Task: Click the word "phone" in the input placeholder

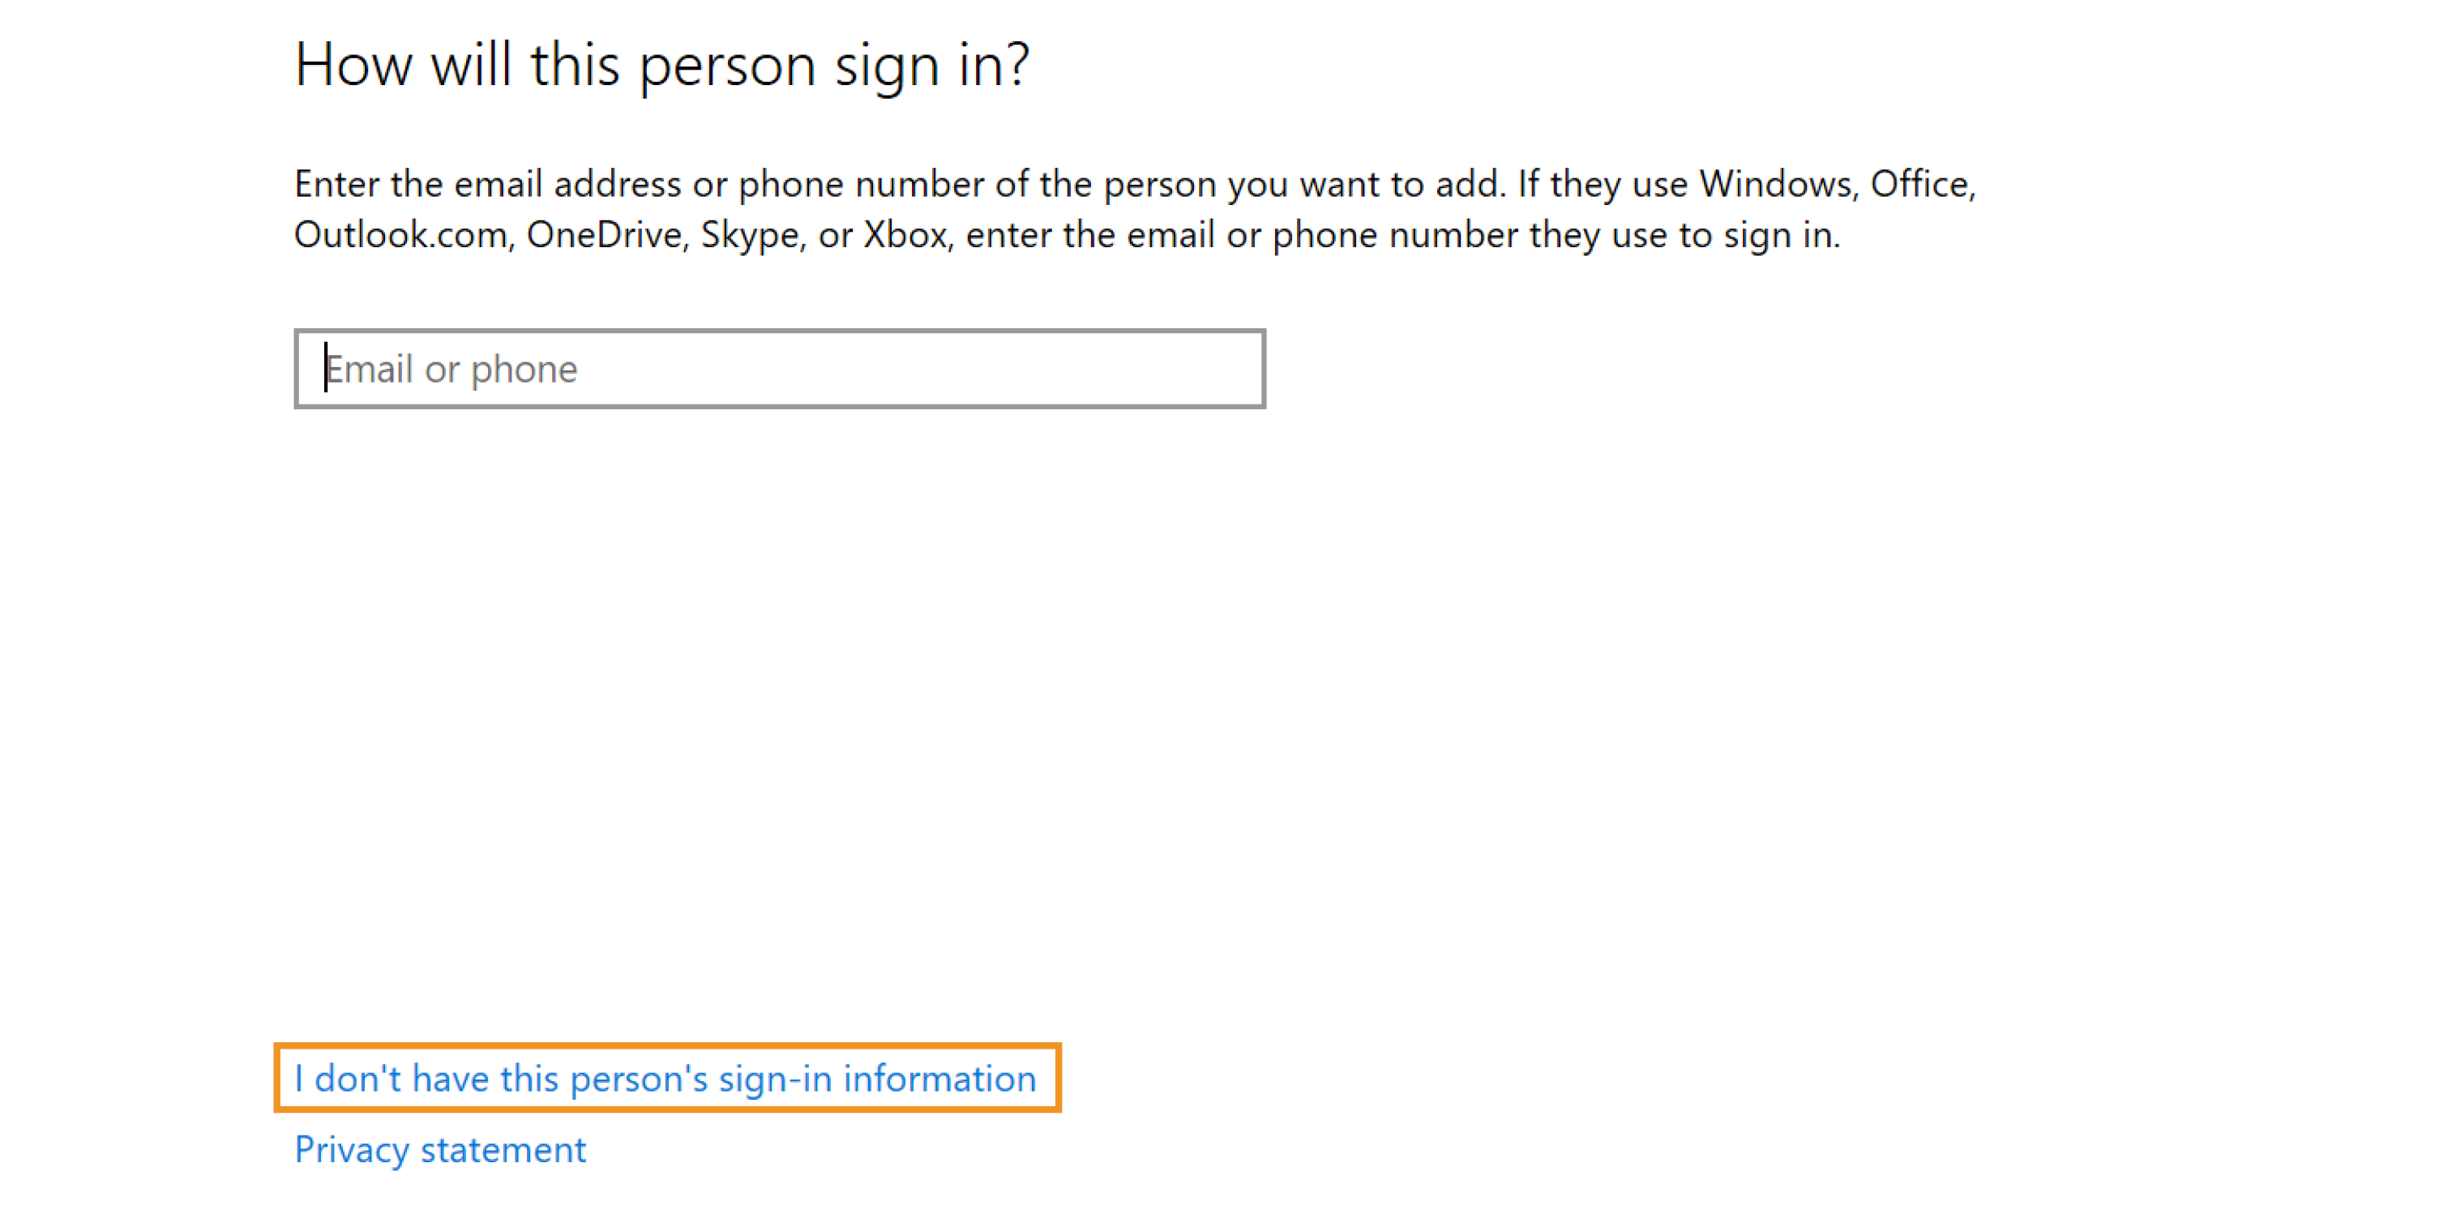Action: click(x=524, y=369)
